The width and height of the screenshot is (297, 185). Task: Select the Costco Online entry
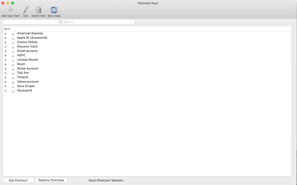point(27,42)
